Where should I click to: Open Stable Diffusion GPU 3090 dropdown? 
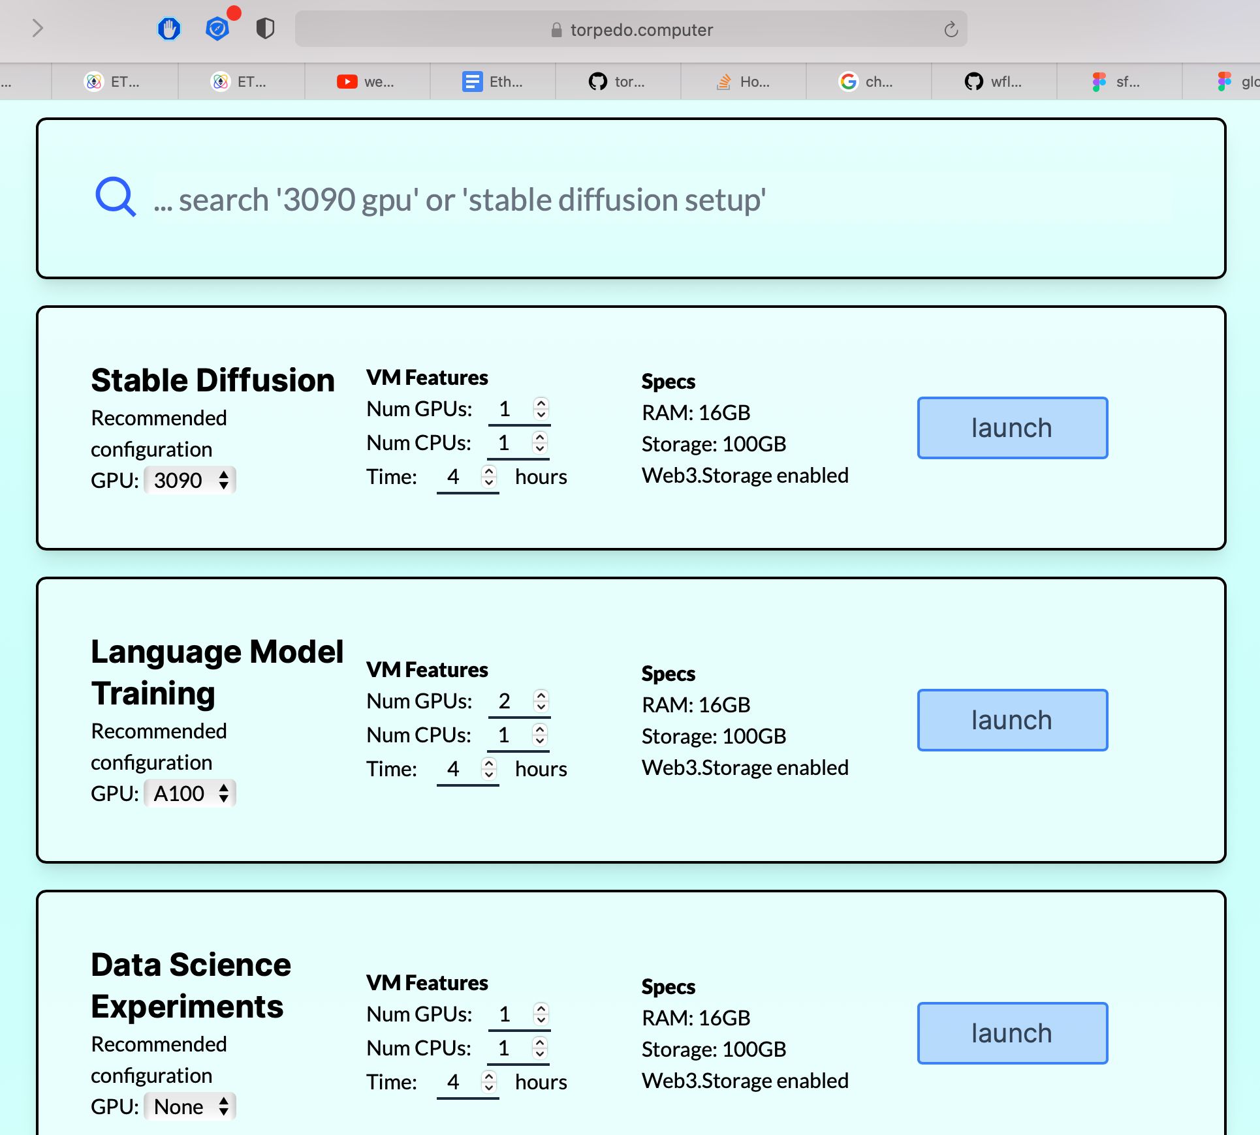point(190,481)
